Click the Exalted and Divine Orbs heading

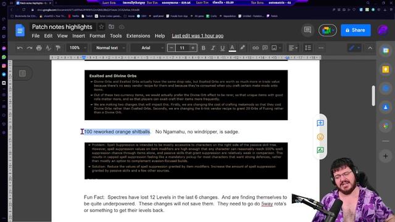click(113, 76)
